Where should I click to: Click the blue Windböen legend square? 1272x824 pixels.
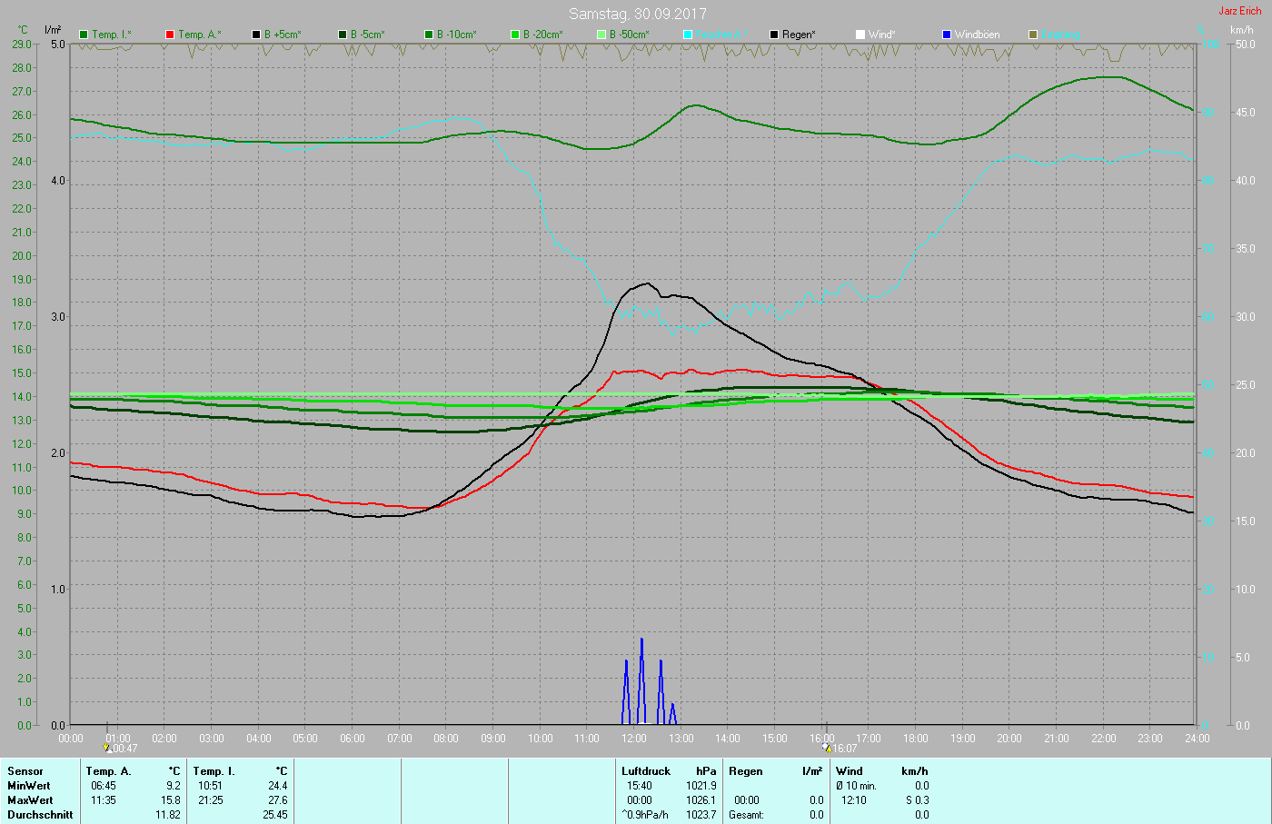[x=947, y=35]
